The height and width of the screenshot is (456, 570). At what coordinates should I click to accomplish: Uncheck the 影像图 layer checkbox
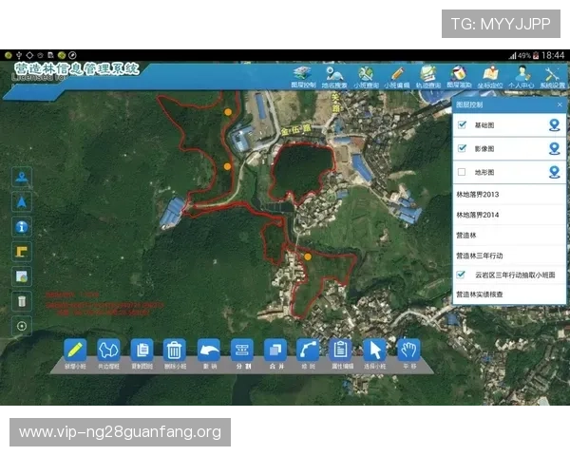tap(462, 148)
